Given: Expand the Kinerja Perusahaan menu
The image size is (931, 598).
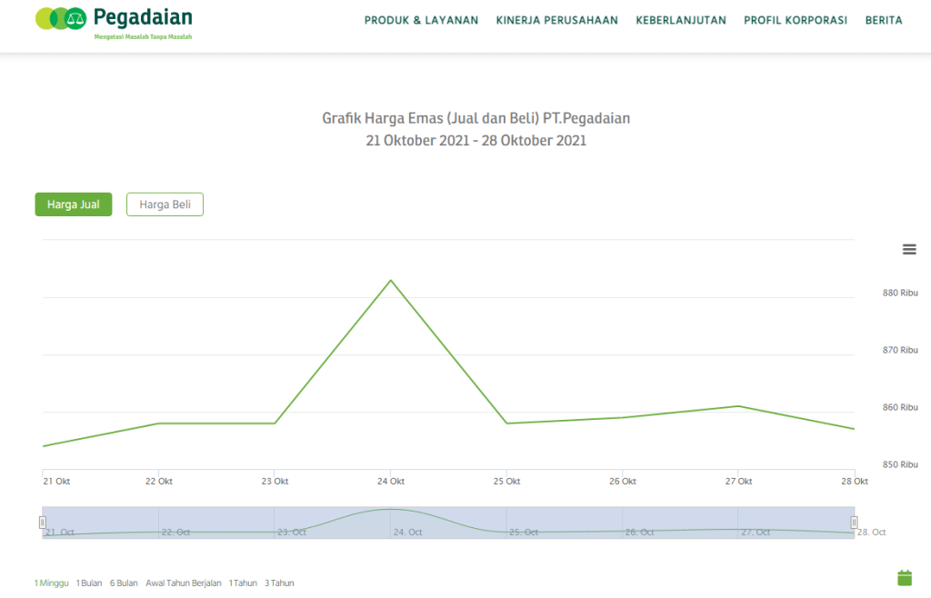Looking at the screenshot, I should click(556, 20).
